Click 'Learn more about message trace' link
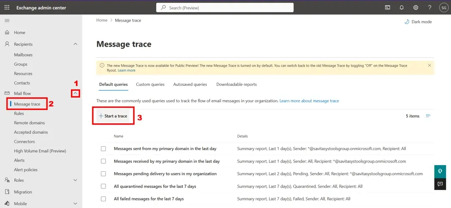The height and width of the screenshot is (208, 451). click(x=309, y=101)
